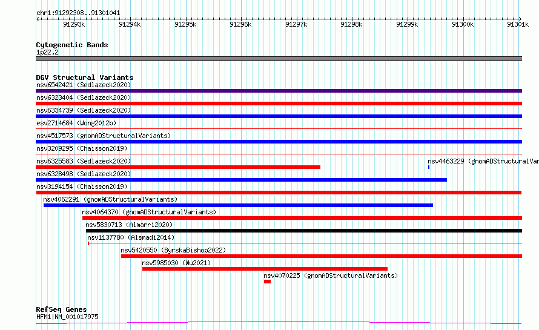Select the thin red nsv1137780 line
Viewport: 539px width, 330px height.
(x=305, y=243)
